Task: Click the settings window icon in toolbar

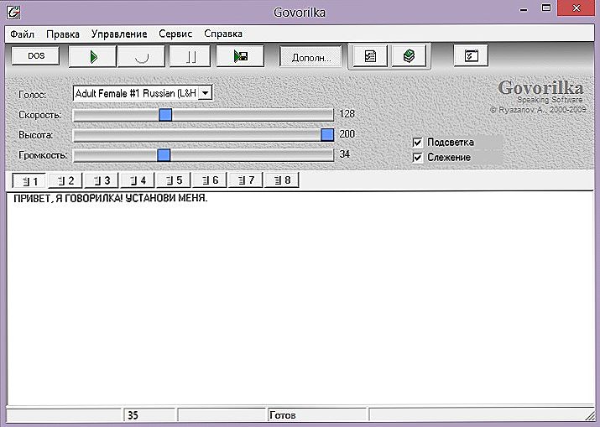Action: (x=471, y=56)
